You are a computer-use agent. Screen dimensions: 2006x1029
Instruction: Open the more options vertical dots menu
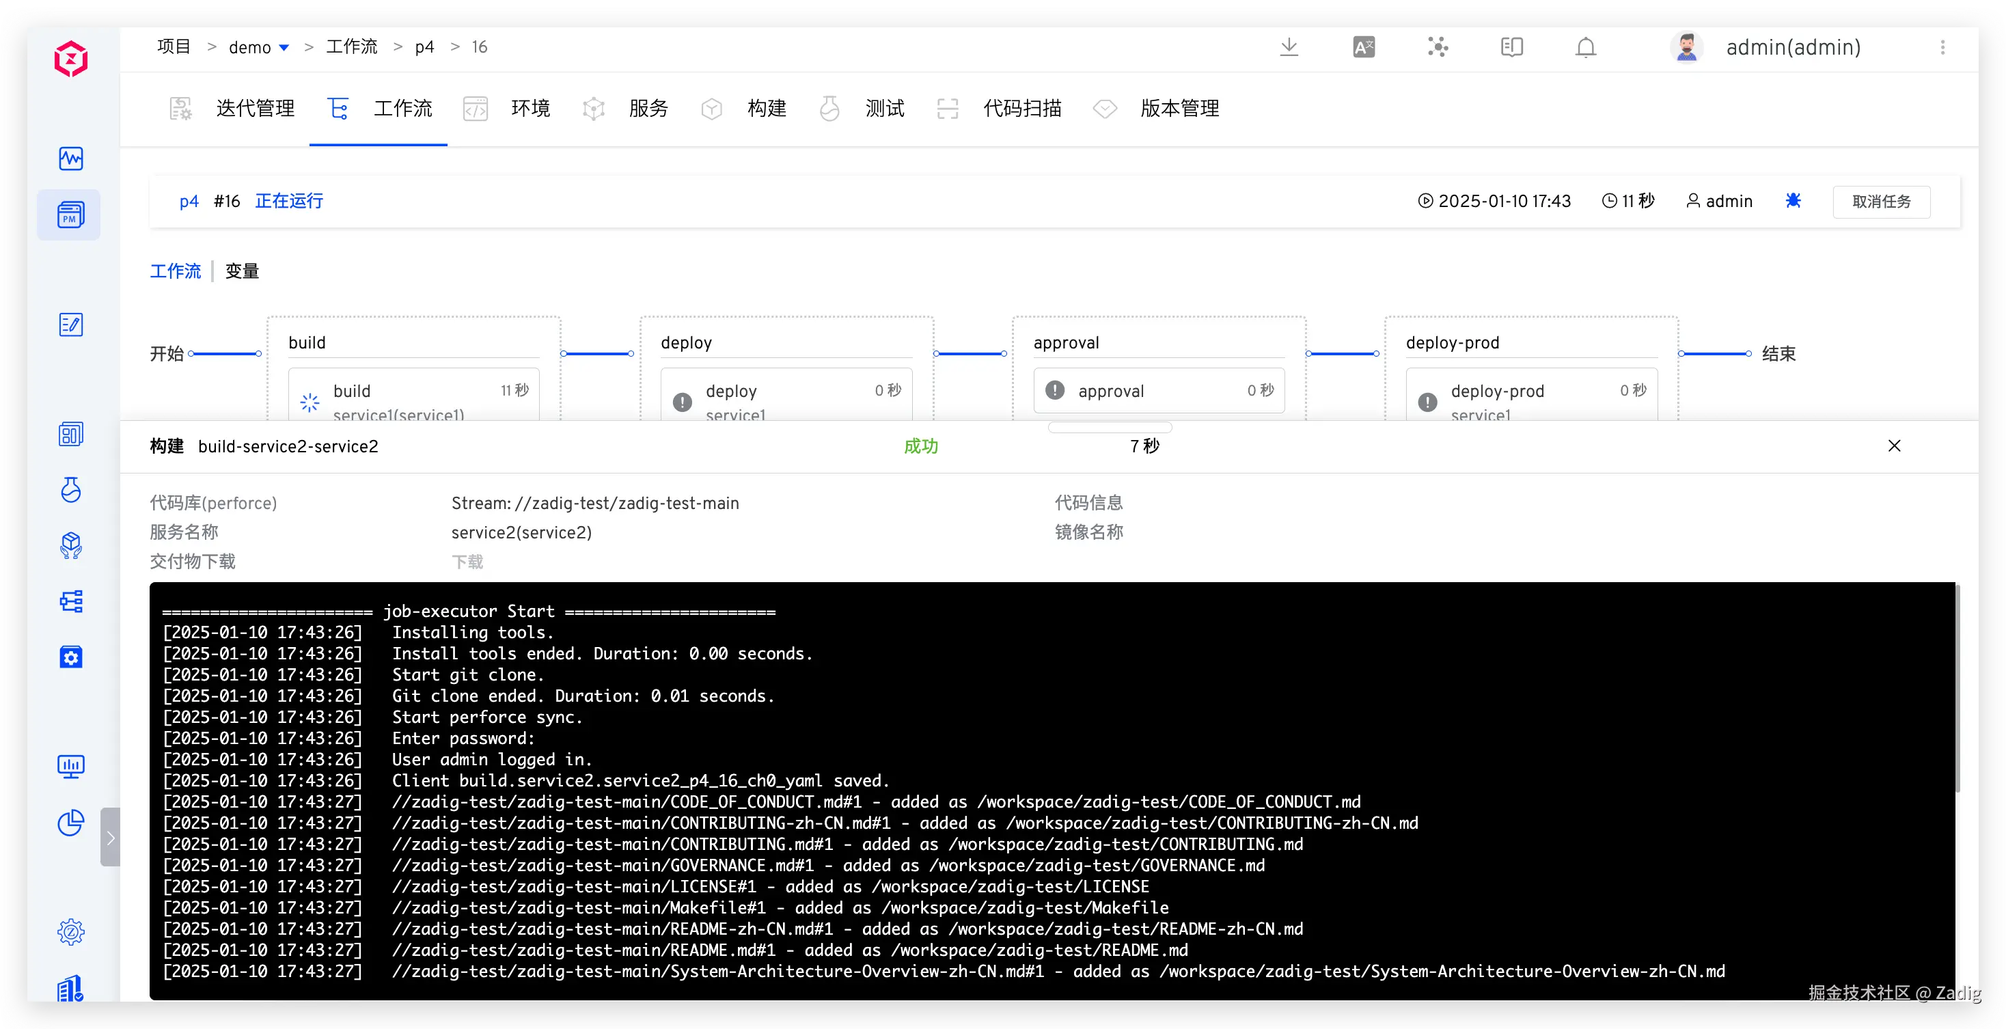(x=1942, y=48)
